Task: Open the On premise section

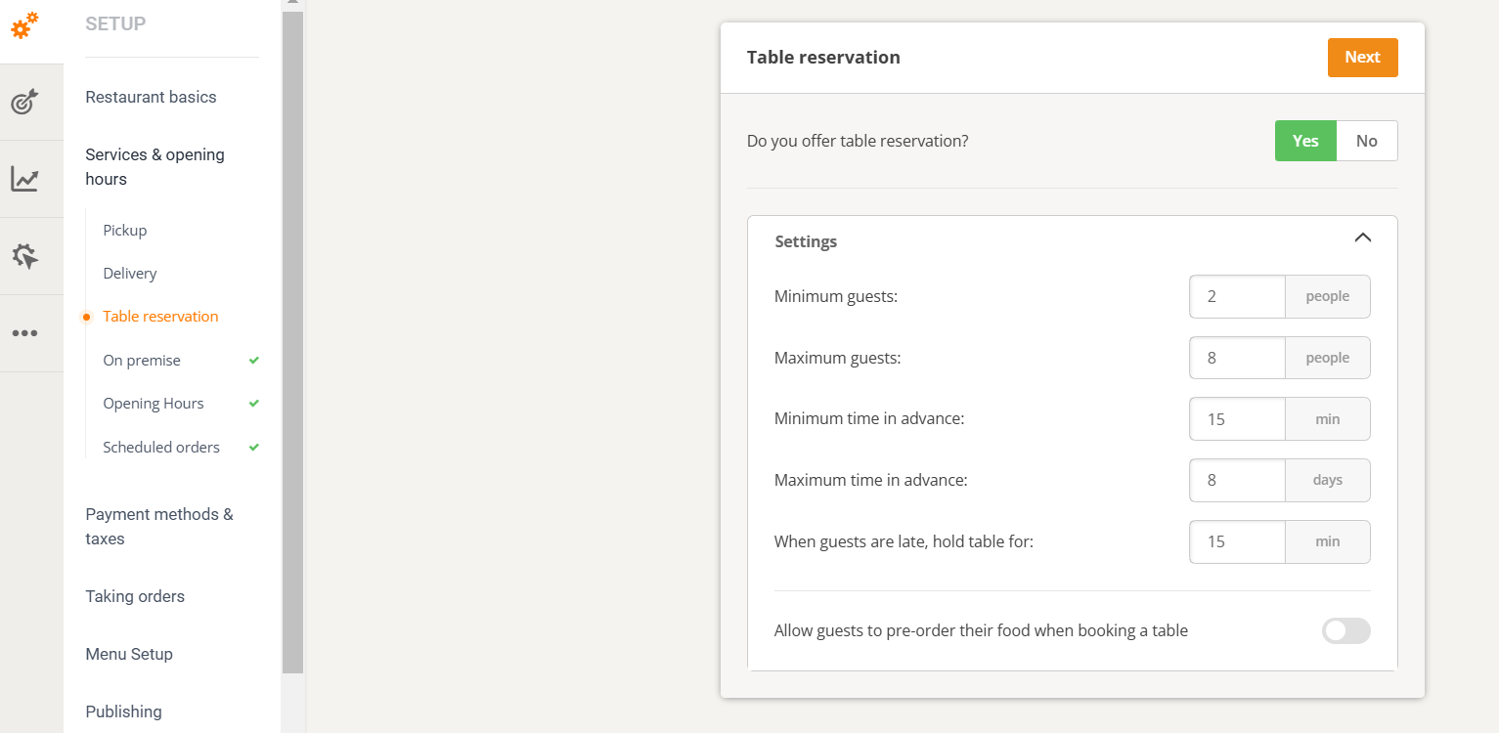Action: [x=142, y=360]
